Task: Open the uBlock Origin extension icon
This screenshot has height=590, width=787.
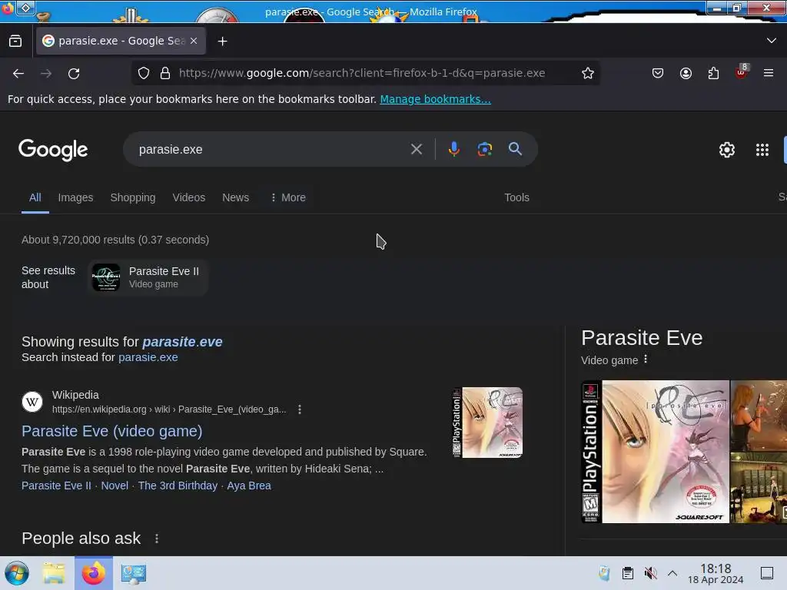Action: coord(742,72)
